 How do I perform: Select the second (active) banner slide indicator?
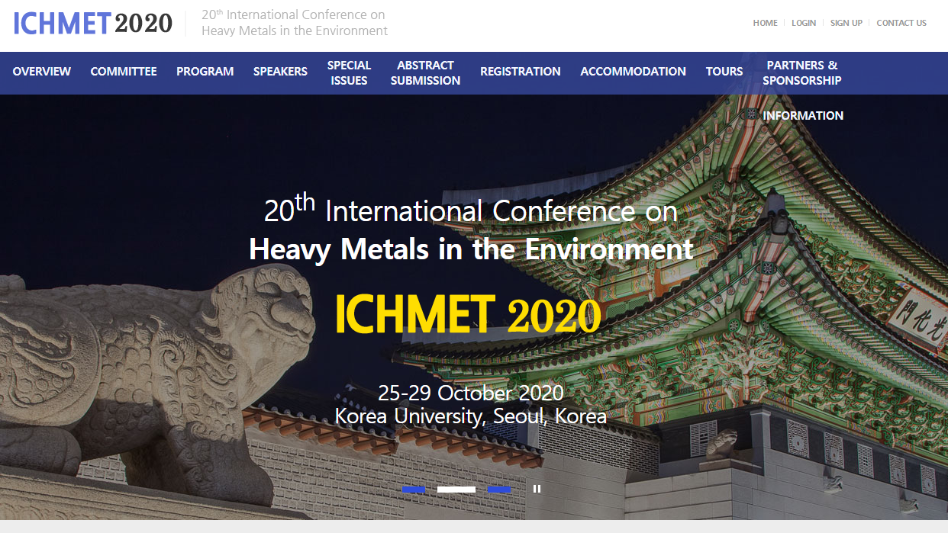(456, 490)
